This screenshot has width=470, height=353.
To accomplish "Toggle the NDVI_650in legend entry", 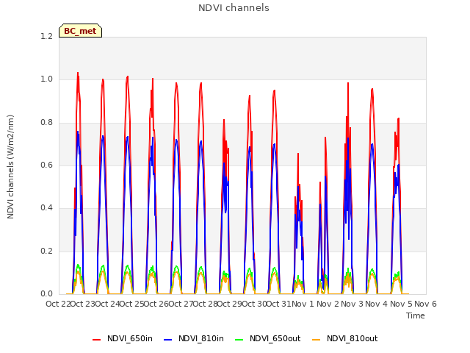I will tap(123, 338).
